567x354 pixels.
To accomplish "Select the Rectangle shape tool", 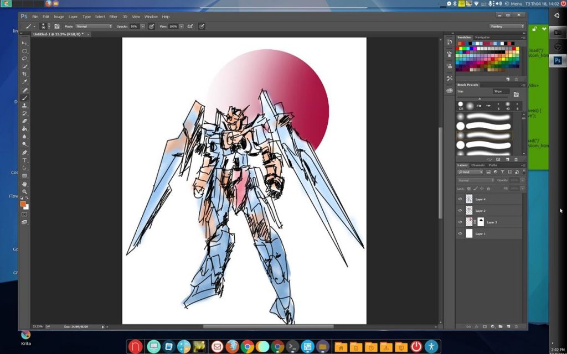I will (24, 176).
